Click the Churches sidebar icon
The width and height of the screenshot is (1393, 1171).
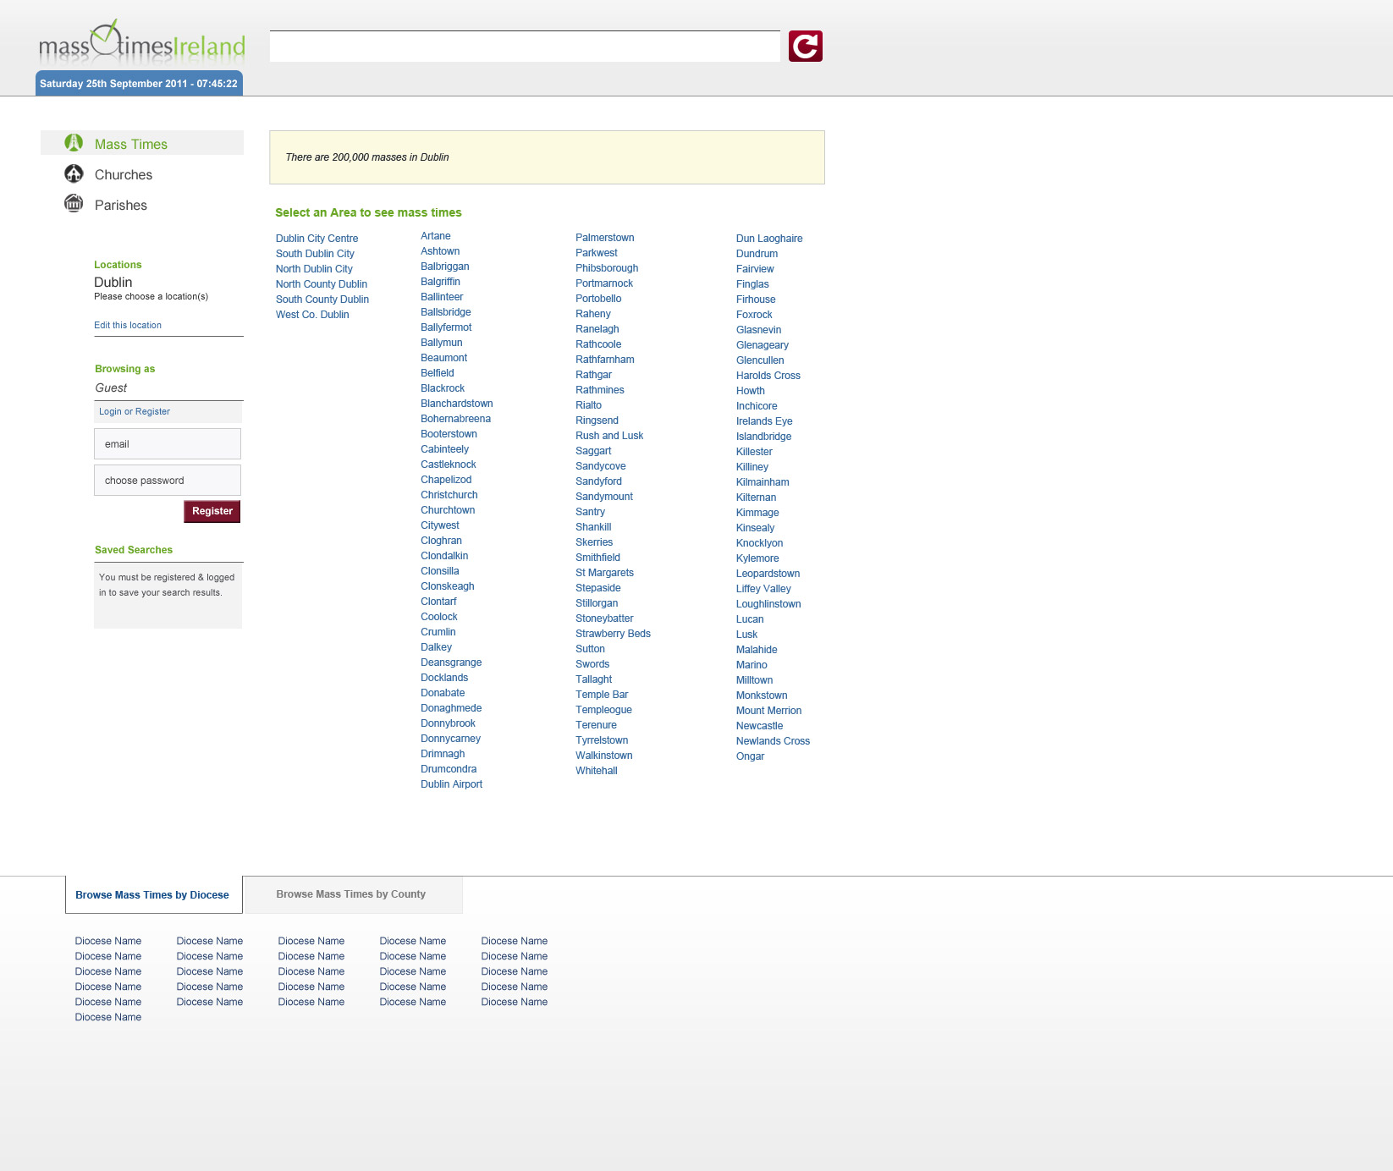pyautogui.click(x=74, y=173)
